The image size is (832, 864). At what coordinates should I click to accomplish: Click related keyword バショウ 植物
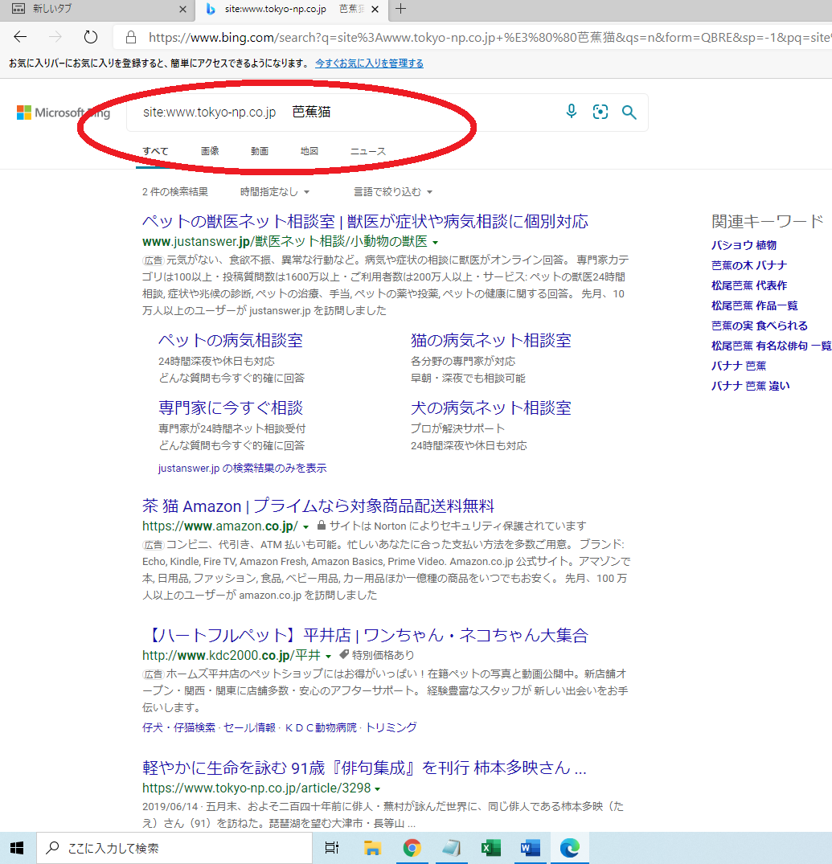pos(744,245)
